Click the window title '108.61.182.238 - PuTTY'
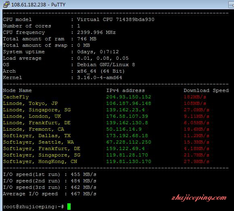 pyautogui.click(x=38, y=4)
